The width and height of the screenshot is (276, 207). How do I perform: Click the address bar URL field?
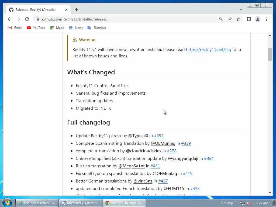(127, 19)
